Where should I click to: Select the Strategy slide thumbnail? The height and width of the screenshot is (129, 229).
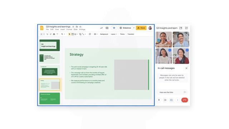coord(49,85)
